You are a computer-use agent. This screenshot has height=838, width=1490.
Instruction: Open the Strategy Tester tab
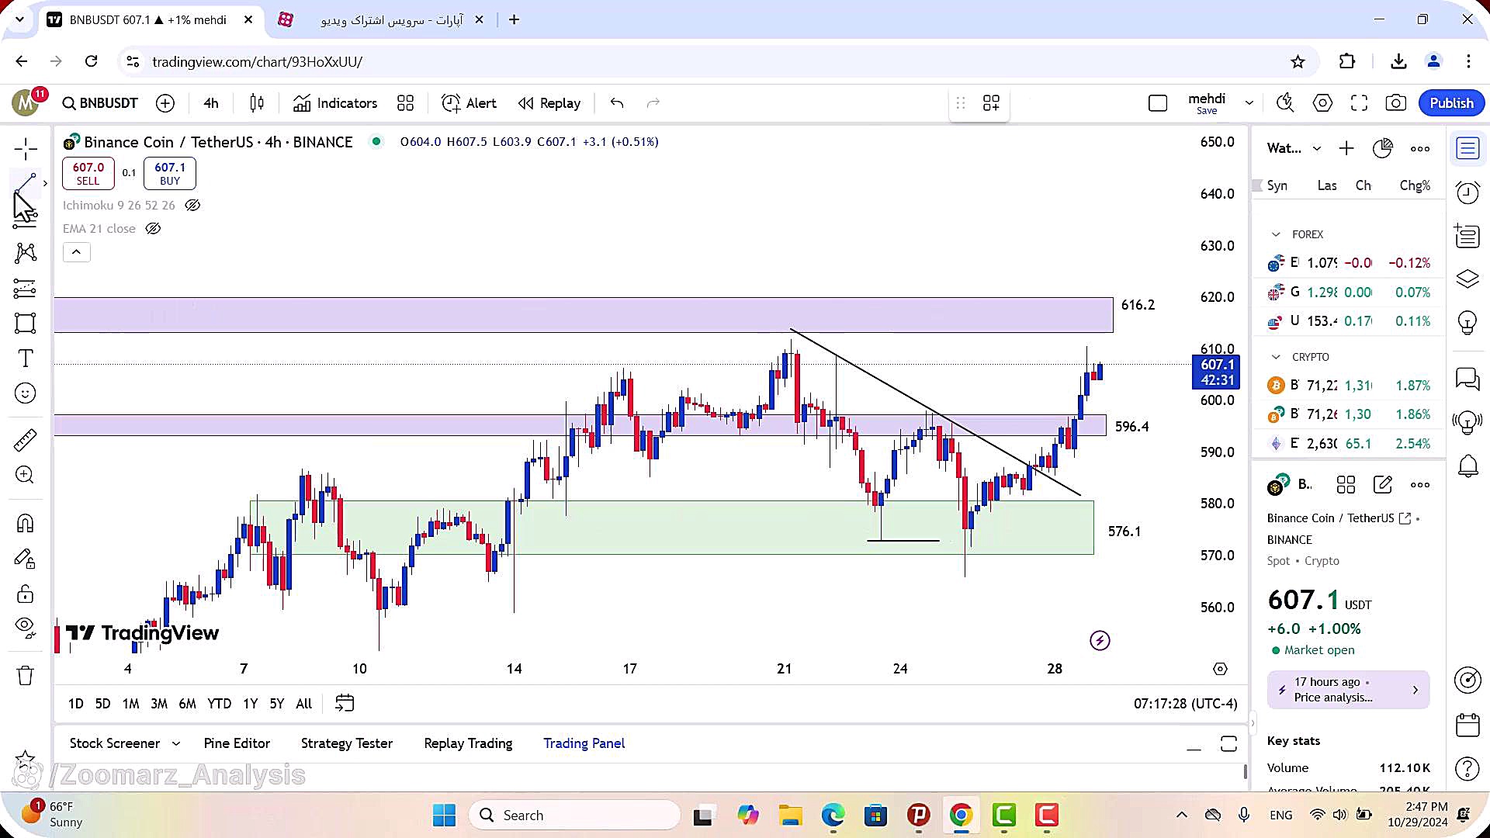(x=347, y=743)
